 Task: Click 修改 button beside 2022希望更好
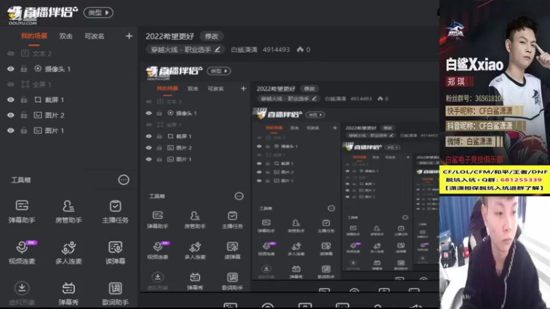[x=212, y=36]
